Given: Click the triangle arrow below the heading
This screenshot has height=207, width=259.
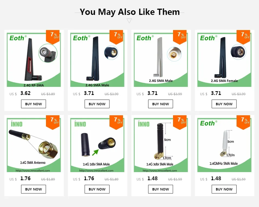Looking at the screenshot, I should (x=129, y=21).
